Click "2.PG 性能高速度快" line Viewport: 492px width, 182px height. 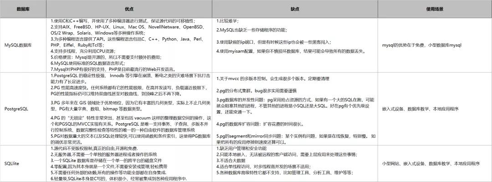click(x=128, y=88)
